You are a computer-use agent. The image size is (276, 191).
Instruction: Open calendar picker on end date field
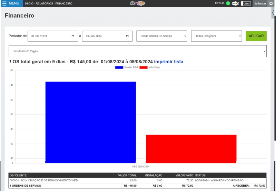[127, 36]
